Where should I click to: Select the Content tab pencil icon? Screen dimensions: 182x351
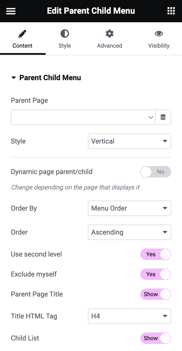[x=23, y=33]
